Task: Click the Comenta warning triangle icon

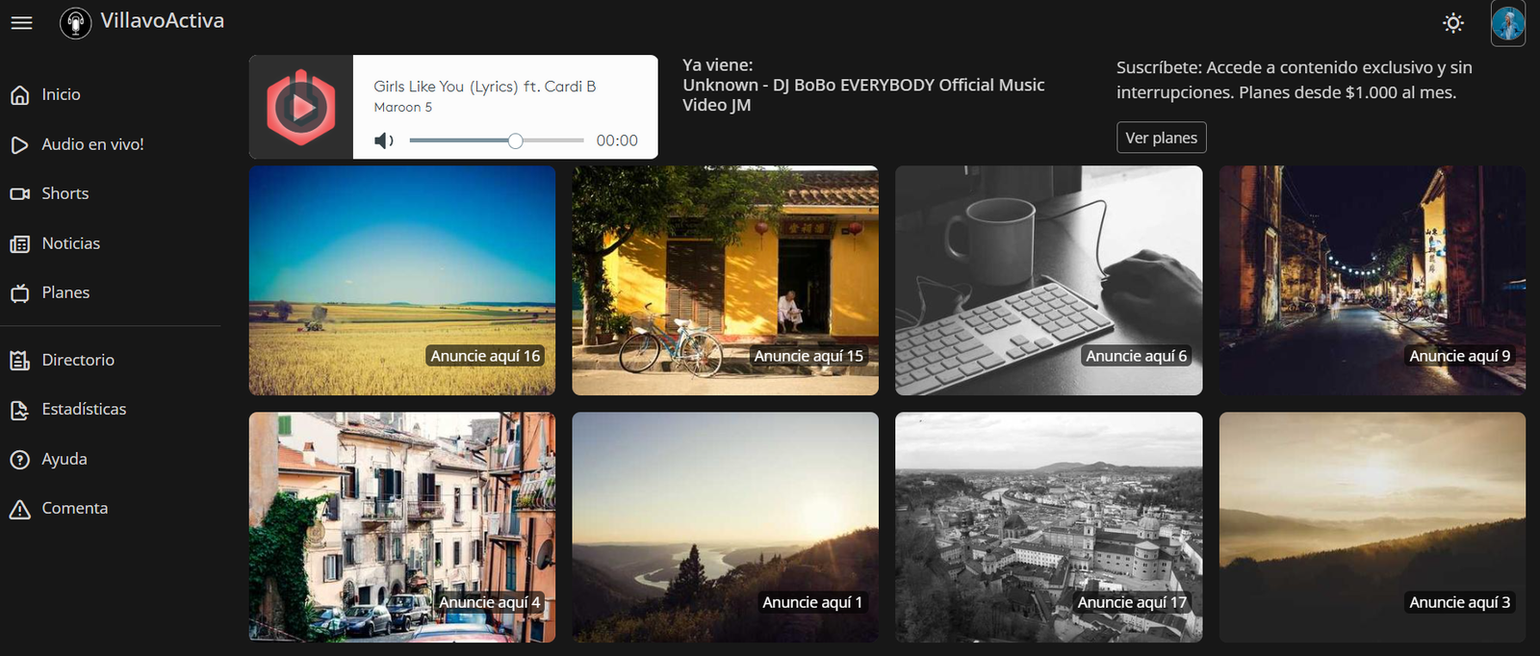Action: 19,510
